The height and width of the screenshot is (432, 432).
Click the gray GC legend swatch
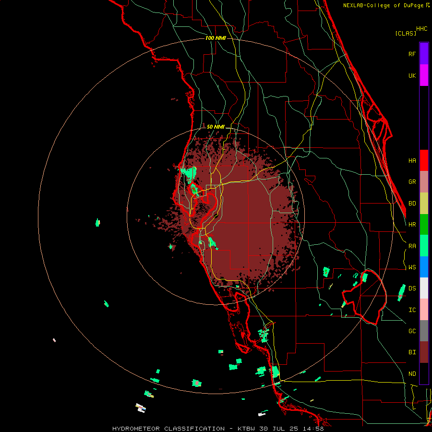point(424,331)
